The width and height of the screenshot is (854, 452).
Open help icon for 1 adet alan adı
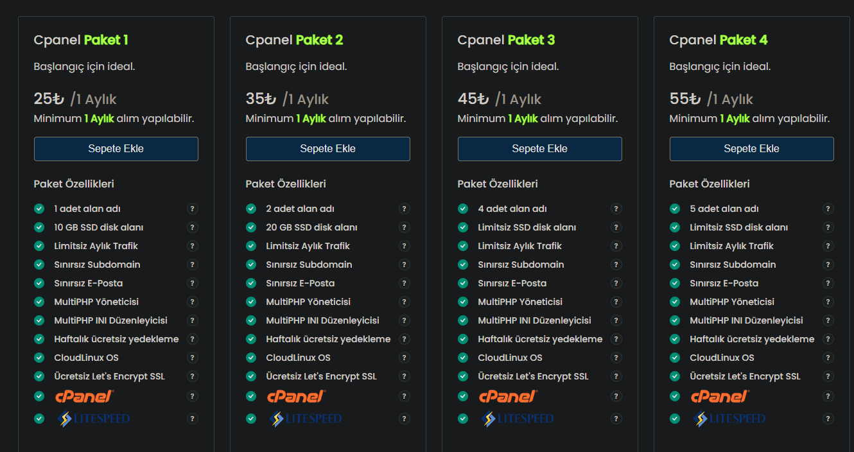point(192,209)
